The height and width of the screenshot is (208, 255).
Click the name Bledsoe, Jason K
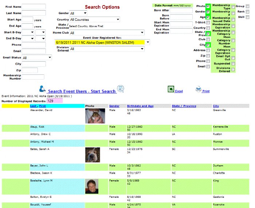tap(41, 173)
